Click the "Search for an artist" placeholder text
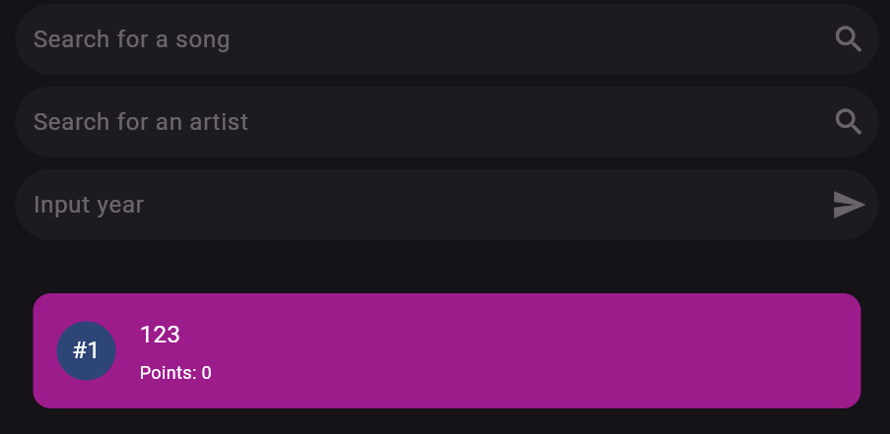Viewport: 890px width, 434px height. pyautogui.click(x=141, y=122)
